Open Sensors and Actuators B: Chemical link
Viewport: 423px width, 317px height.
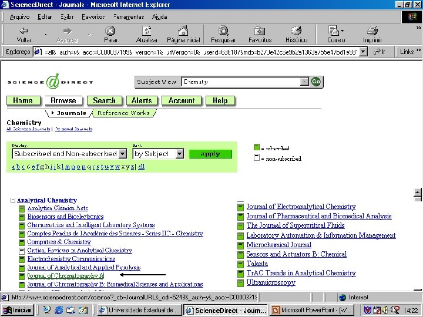(297, 254)
